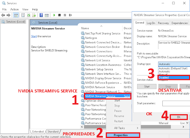Screen dimensions: 190x138
Task: Click gear icon beside Network List Service
Action: click(83, 60)
